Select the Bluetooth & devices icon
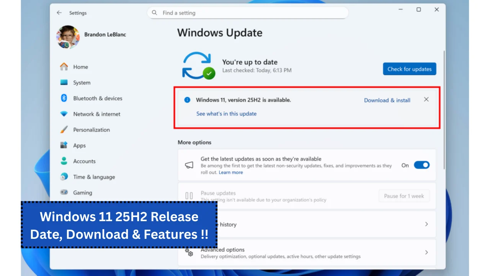Viewport: 490px width, 276px height. (64, 98)
